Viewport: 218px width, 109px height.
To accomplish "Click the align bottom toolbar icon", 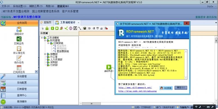I will point(101,28).
